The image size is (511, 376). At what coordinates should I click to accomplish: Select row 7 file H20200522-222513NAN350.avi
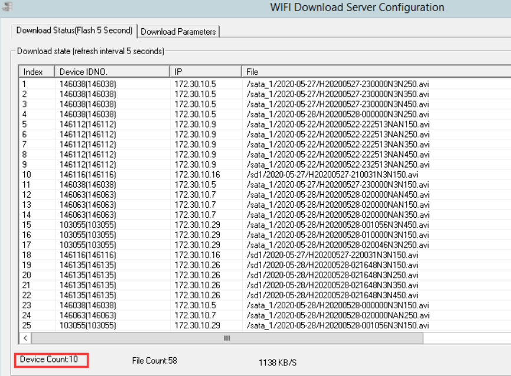coord(338,144)
